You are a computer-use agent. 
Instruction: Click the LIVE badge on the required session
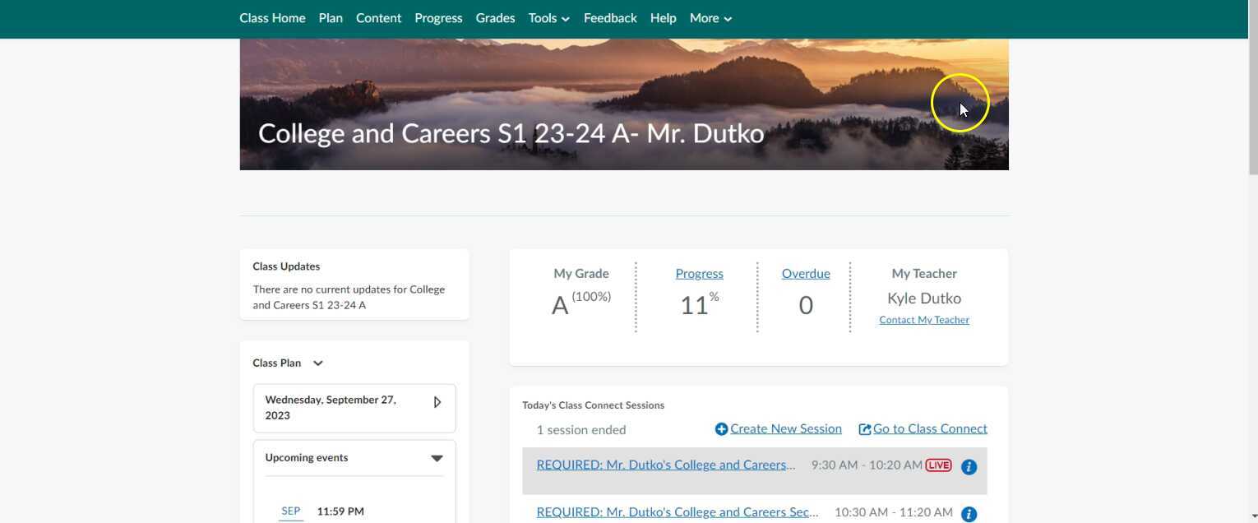tap(937, 464)
